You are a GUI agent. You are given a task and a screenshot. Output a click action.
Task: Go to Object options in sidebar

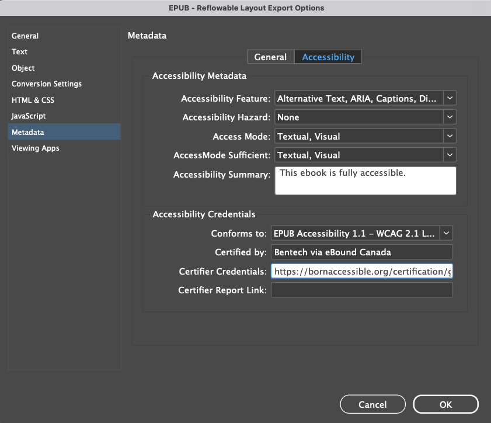point(23,68)
